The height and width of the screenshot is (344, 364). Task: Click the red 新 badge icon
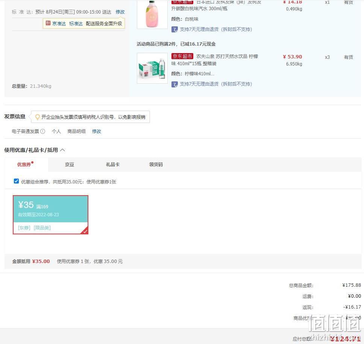pyautogui.click(x=48, y=23)
